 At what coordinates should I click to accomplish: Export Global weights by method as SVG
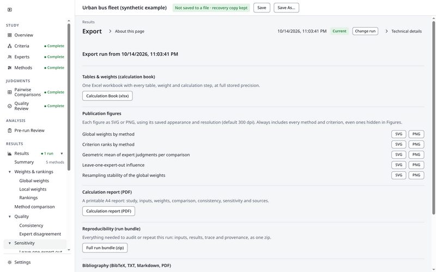399,134
